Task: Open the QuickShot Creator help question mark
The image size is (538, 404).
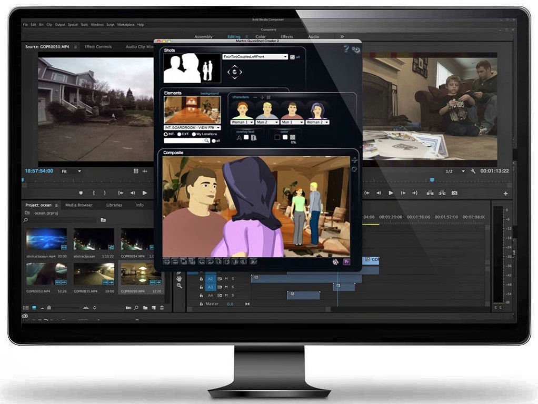Action: [346, 49]
